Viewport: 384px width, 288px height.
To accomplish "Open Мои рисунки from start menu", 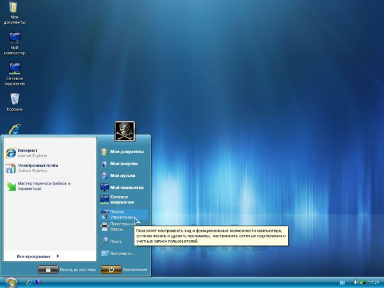I will (x=124, y=164).
